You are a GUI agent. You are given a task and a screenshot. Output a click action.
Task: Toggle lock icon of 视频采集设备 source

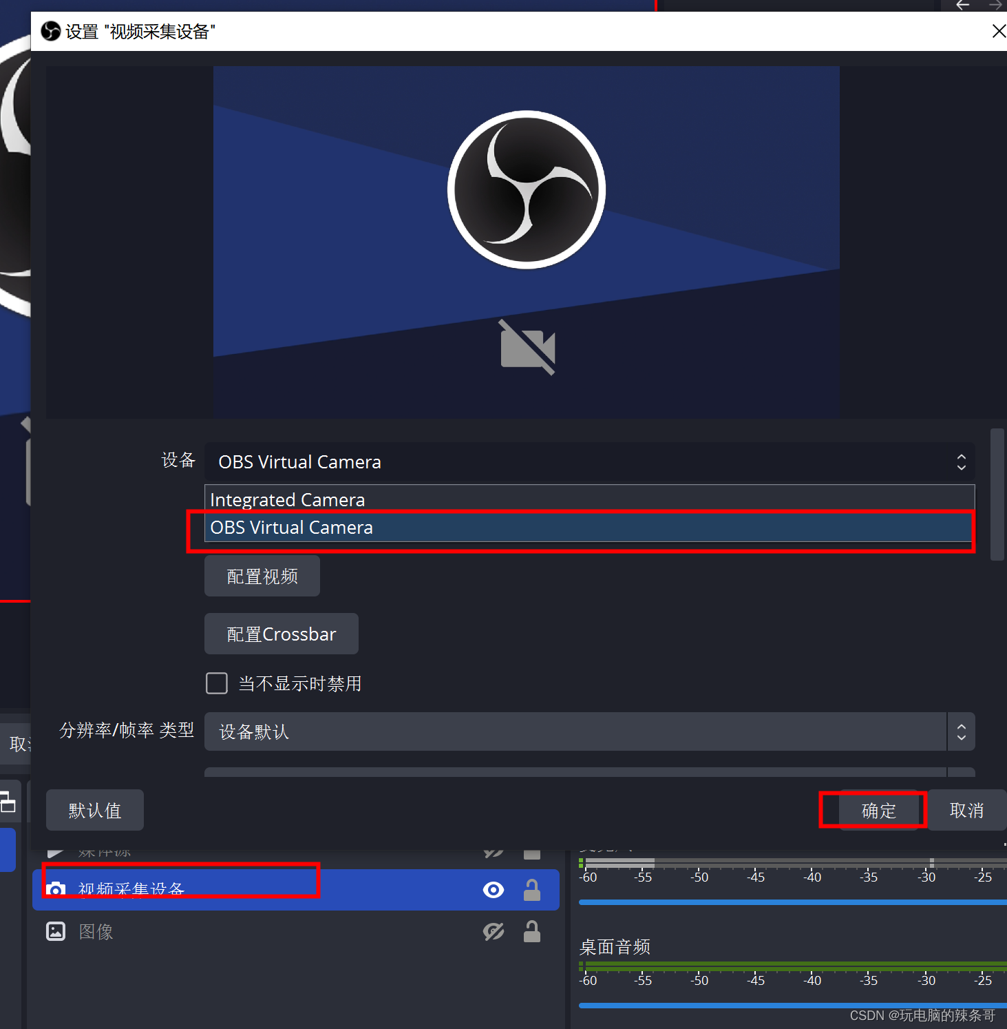(x=532, y=890)
